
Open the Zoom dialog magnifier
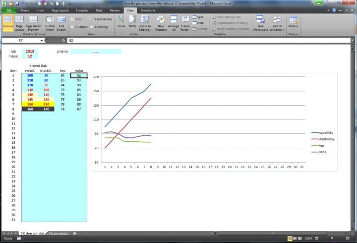(121, 22)
